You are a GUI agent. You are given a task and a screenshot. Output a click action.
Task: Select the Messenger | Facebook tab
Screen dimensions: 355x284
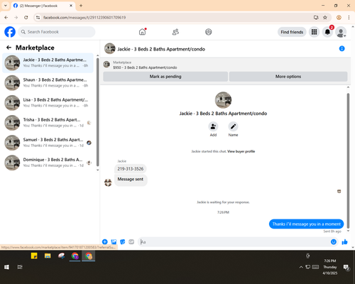click(x=43, y=6)
